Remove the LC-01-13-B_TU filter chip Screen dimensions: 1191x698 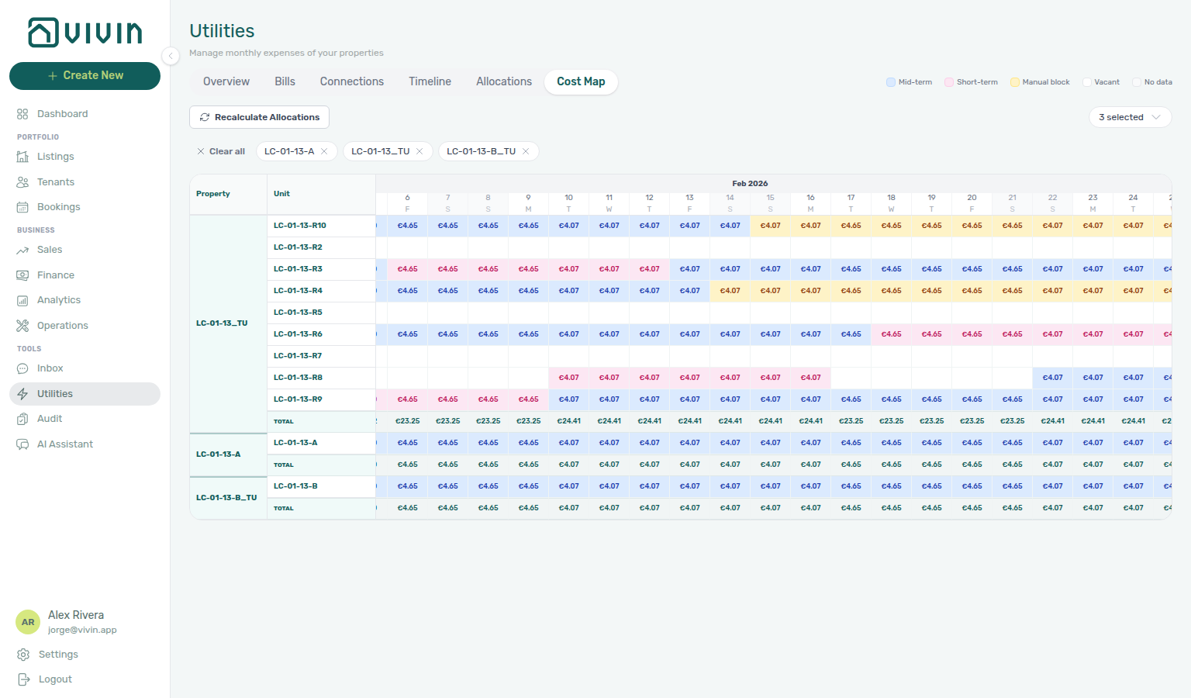click(526, 151)
